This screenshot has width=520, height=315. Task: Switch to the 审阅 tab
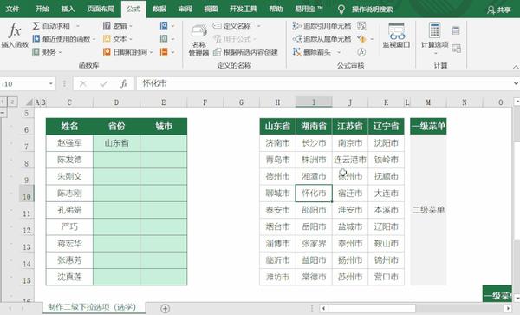[x=185, y=9]
